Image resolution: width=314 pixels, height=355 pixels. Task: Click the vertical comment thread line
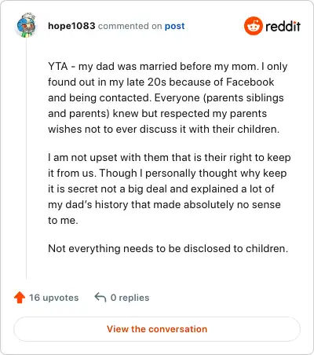(26, 159)
